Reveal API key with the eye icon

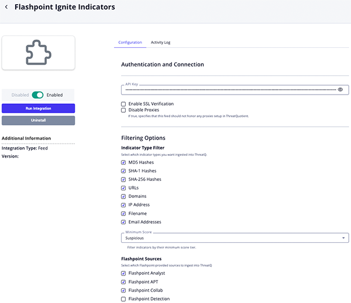pyautogui.click(x=340, y=89)
